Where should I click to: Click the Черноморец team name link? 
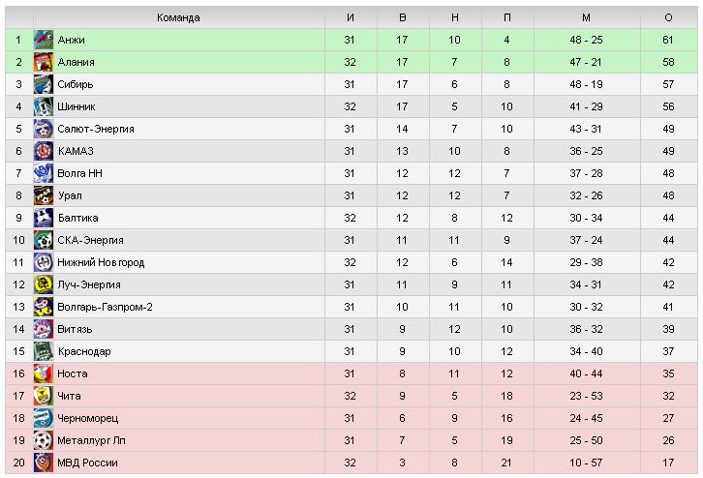click(85, 418)
